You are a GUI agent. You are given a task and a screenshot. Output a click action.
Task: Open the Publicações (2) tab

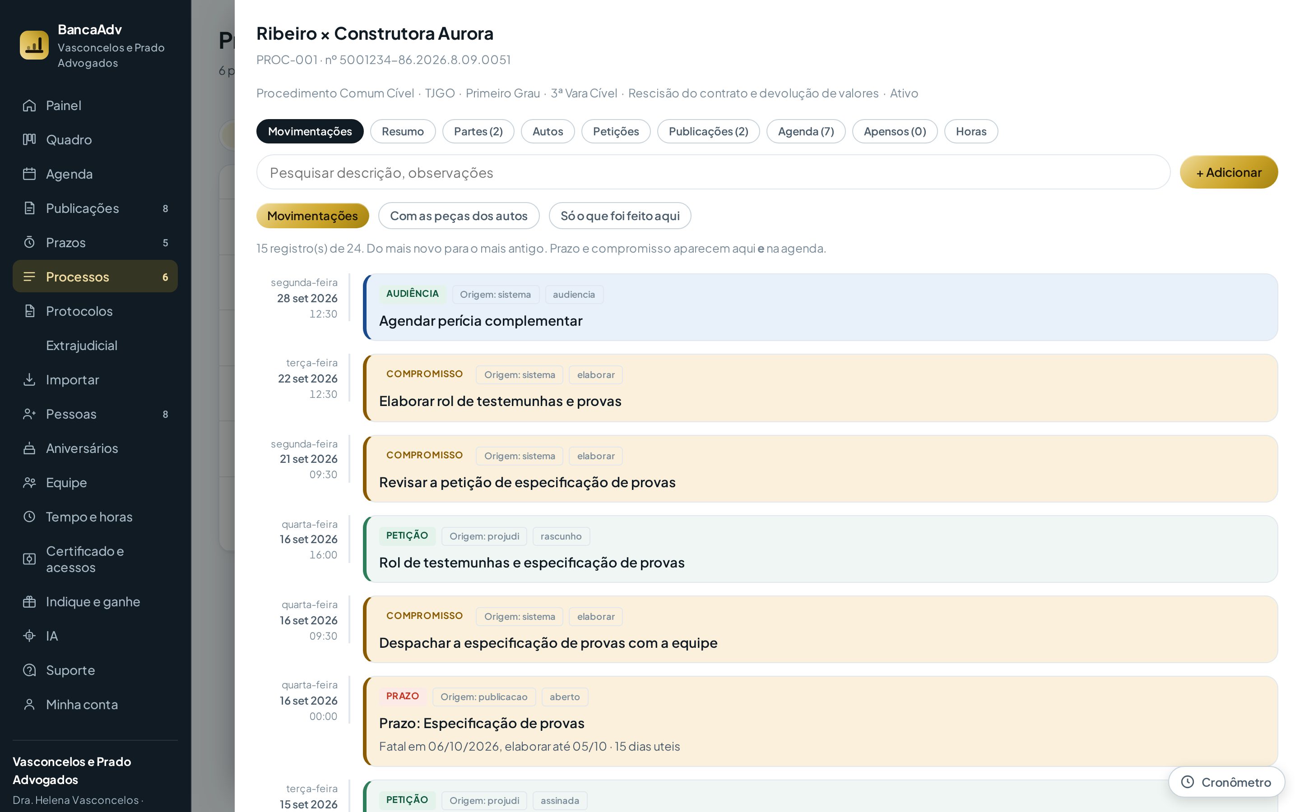point(708,131)
